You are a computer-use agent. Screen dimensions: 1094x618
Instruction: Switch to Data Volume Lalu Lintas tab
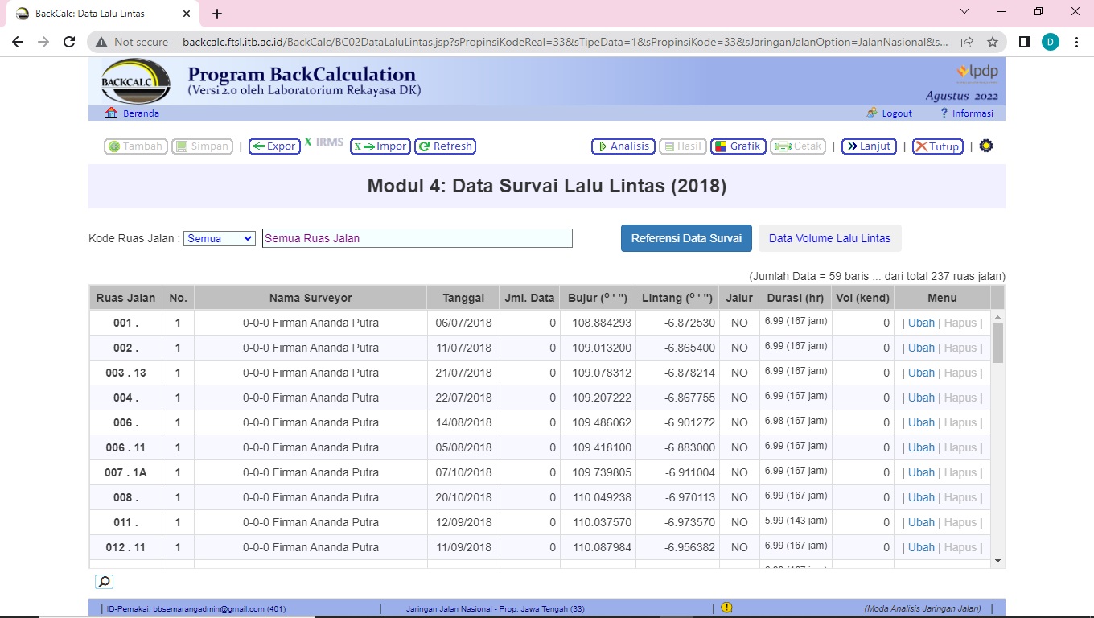(x=829, y=238)
